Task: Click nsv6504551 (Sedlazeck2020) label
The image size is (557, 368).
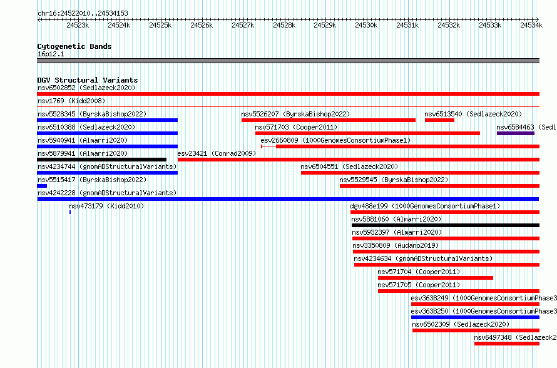Action: pyautogui.click(x=349, y=166)
